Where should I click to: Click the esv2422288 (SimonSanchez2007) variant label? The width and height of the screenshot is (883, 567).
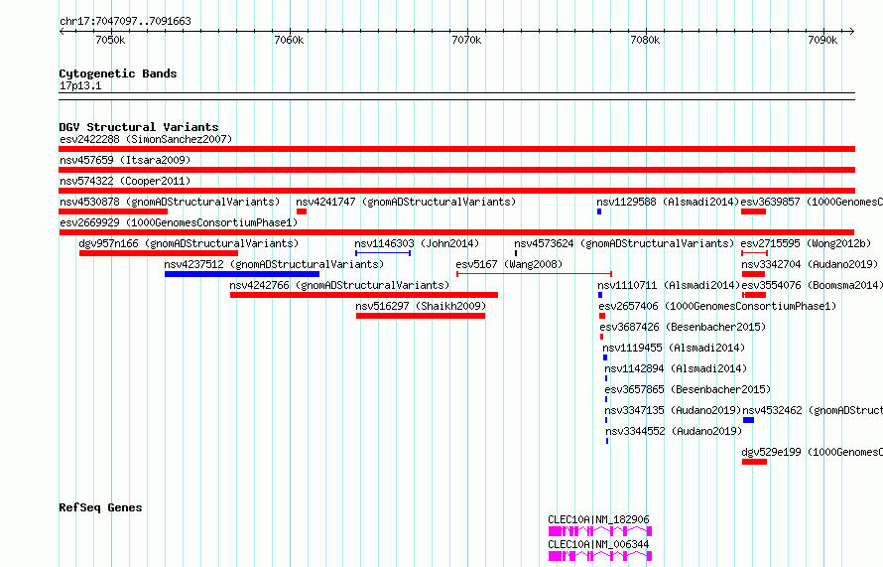pyautogui.click(x=146, y=139)
